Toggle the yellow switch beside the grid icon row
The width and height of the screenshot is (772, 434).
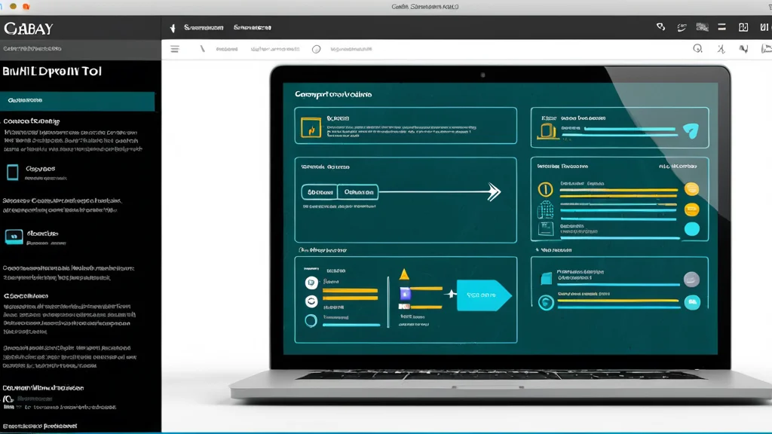(691, 210)
